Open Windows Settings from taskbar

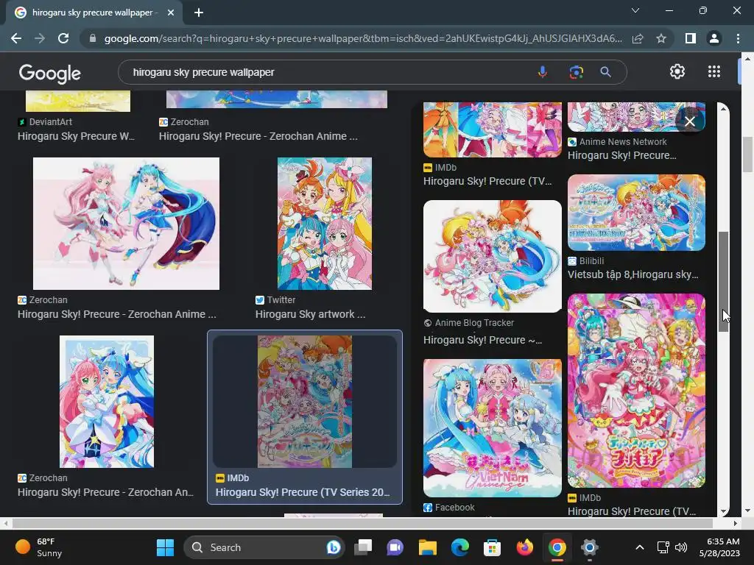click(x=589, y=547)
